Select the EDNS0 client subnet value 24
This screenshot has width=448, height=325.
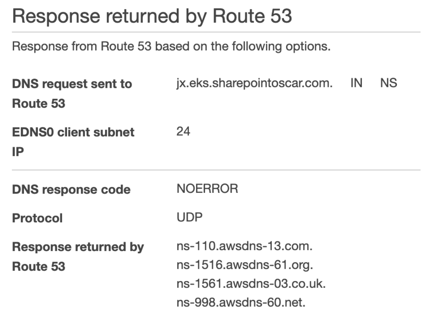(183, 131)
